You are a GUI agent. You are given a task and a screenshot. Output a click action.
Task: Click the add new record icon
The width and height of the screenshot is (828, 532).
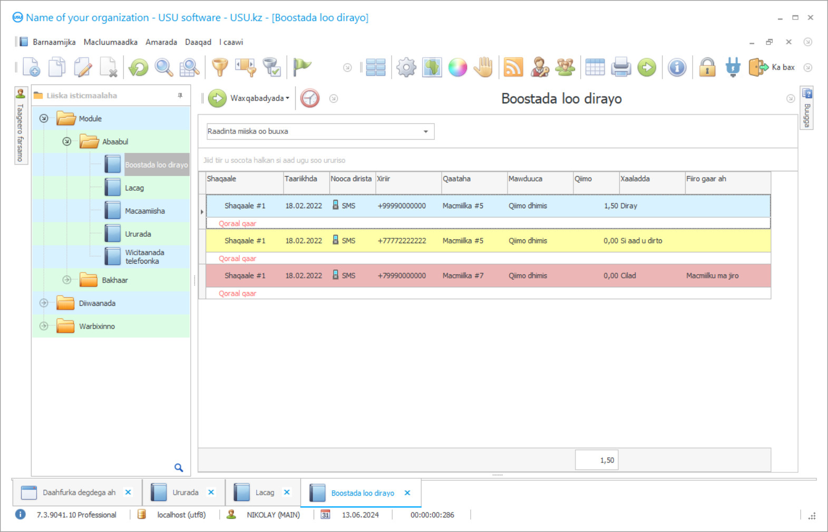tap(31, 67)
